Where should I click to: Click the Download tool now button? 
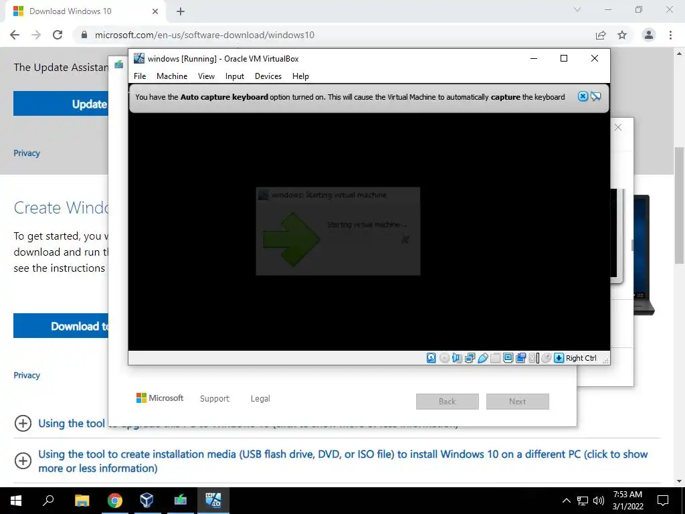point(61,326)
